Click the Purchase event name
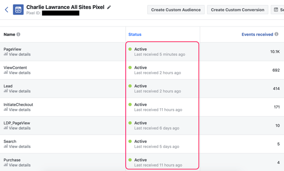 [x=12, y=160]
